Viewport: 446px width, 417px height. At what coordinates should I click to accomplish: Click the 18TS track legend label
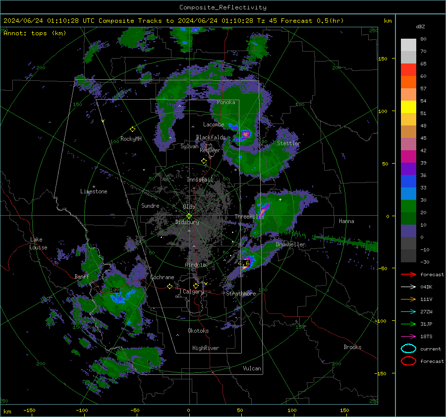point(426,337)
